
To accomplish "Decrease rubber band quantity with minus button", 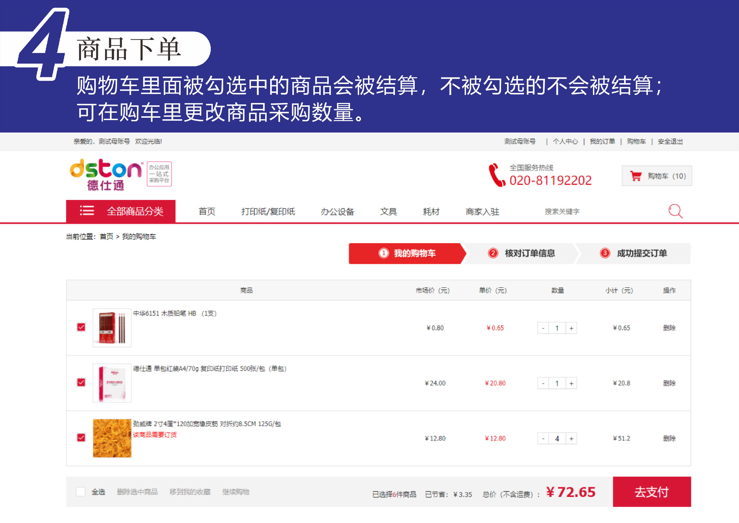I will 543,438.
